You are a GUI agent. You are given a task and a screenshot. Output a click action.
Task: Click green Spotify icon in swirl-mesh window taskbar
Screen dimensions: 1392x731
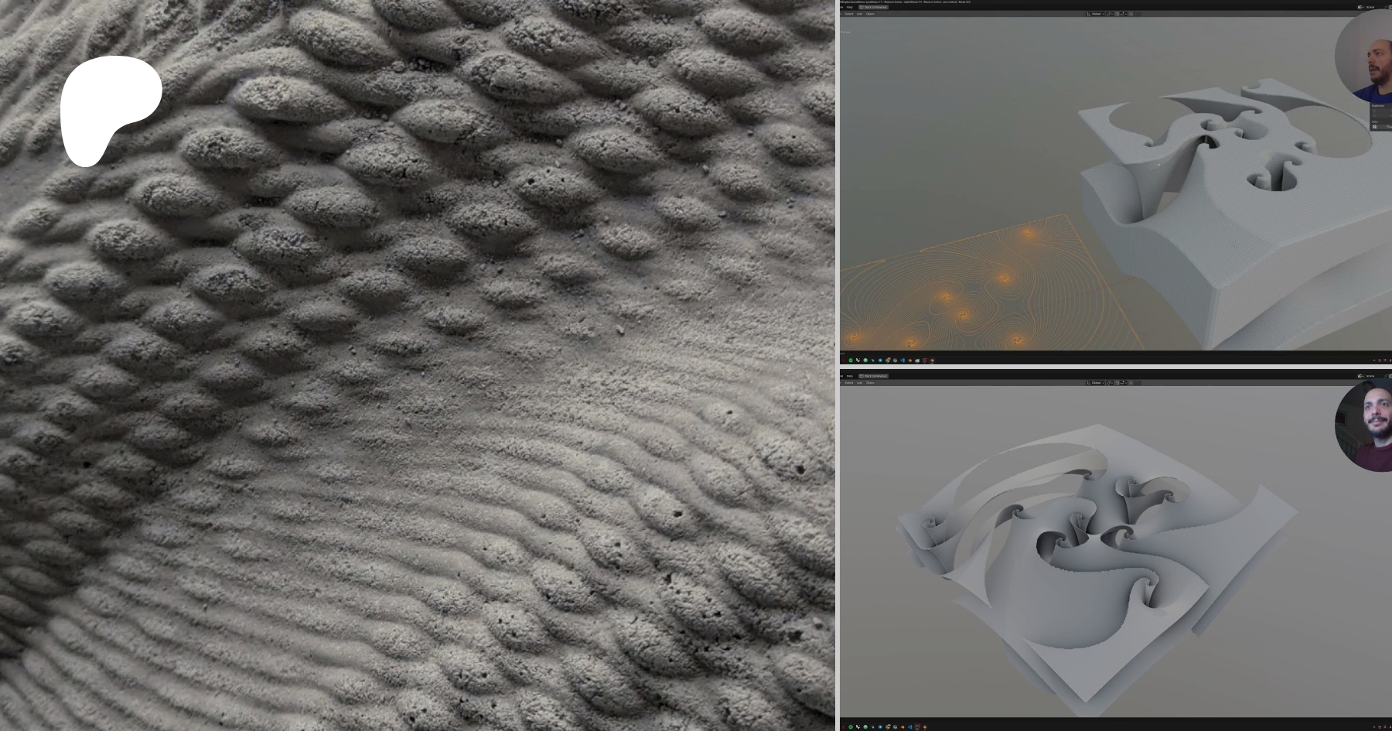click(851, 727)
